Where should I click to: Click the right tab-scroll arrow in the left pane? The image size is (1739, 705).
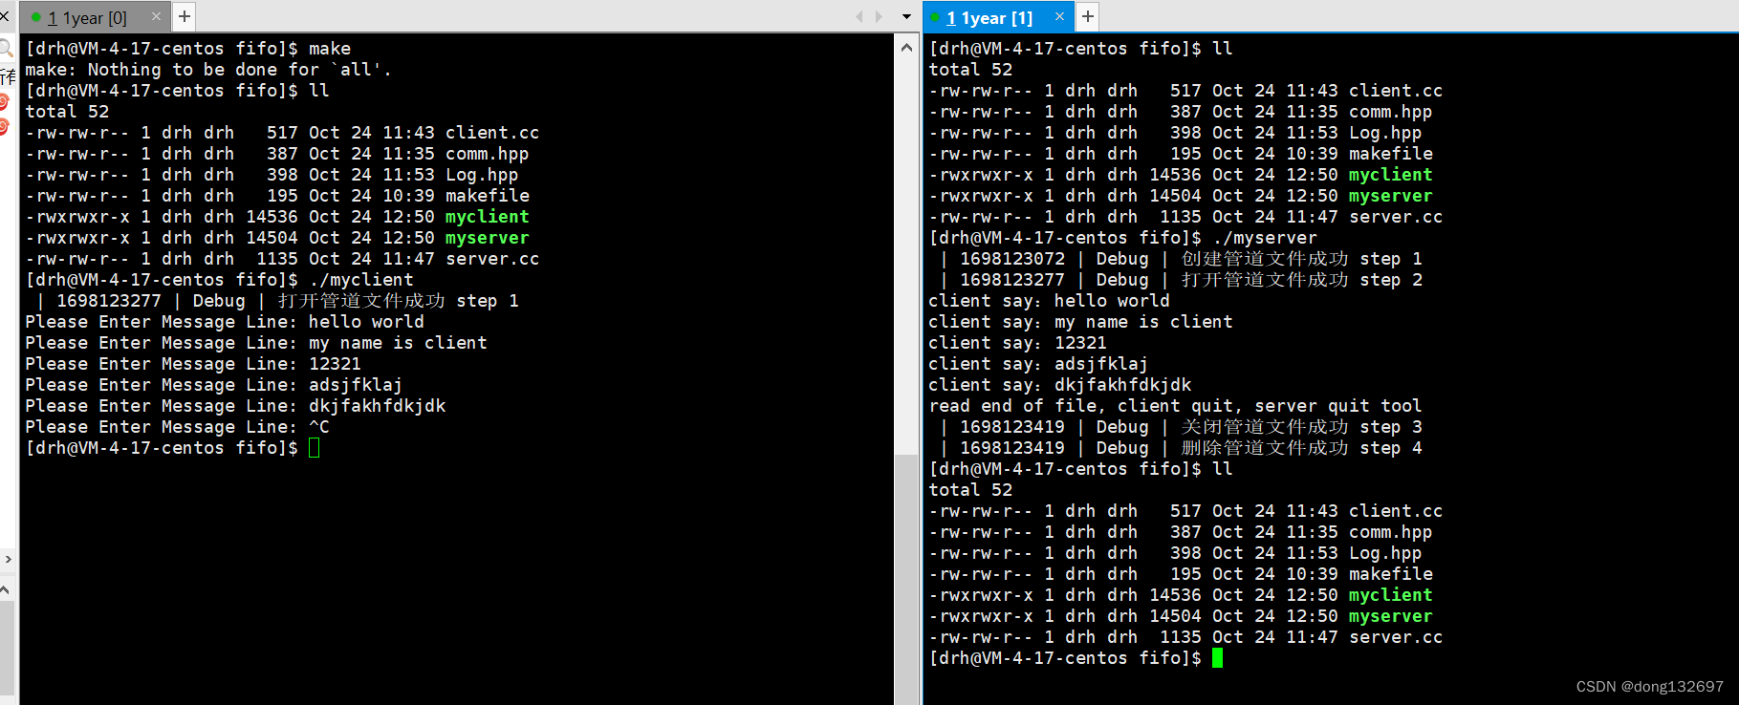pyautogui.click(x=880, y=16)
